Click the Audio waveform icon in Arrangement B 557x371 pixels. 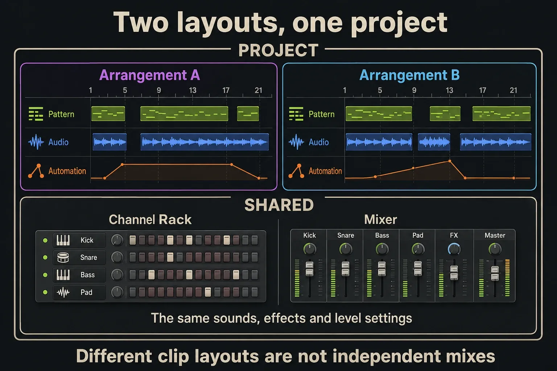coord(296,142)
